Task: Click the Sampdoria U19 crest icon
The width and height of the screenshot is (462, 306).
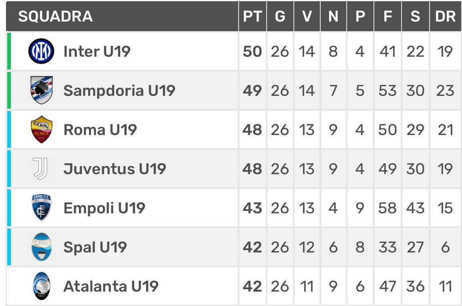Action: click(x=42, y=90)
